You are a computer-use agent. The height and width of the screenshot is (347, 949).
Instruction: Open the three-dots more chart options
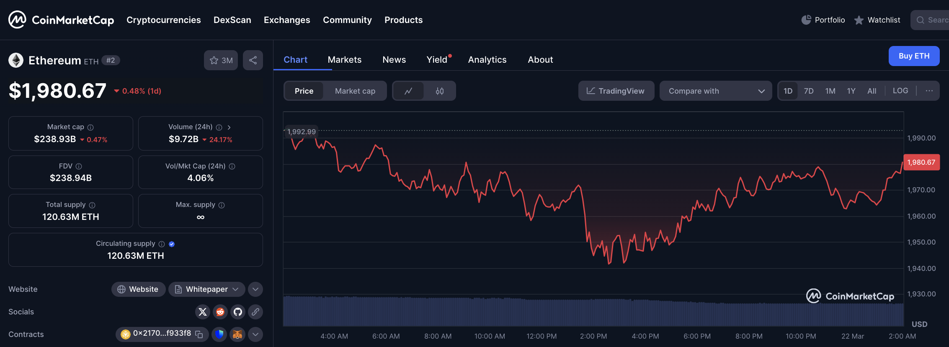tap(929, 91)
